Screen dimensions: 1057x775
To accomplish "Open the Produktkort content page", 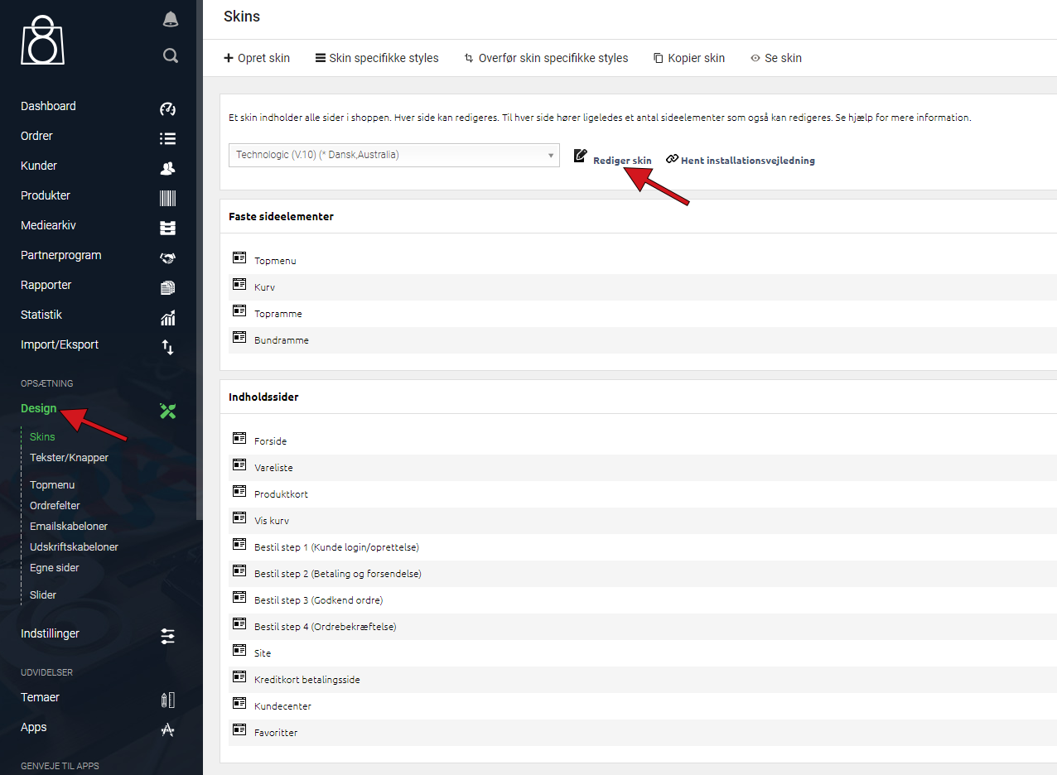I will [281, 494].
